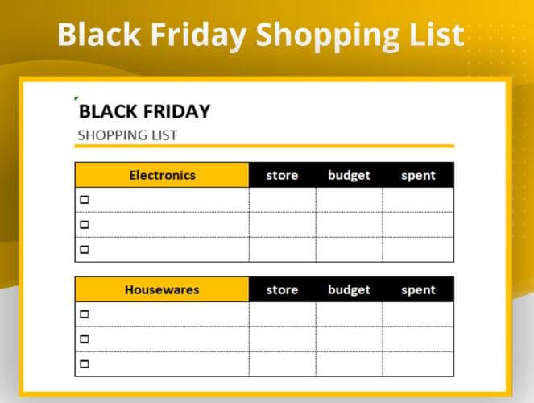Image resolution: width=534 pixels, height=403 pixels.
Task: Tick the second Housewares row checkbox
Action: pyautogui.click(x=84, y=339)
